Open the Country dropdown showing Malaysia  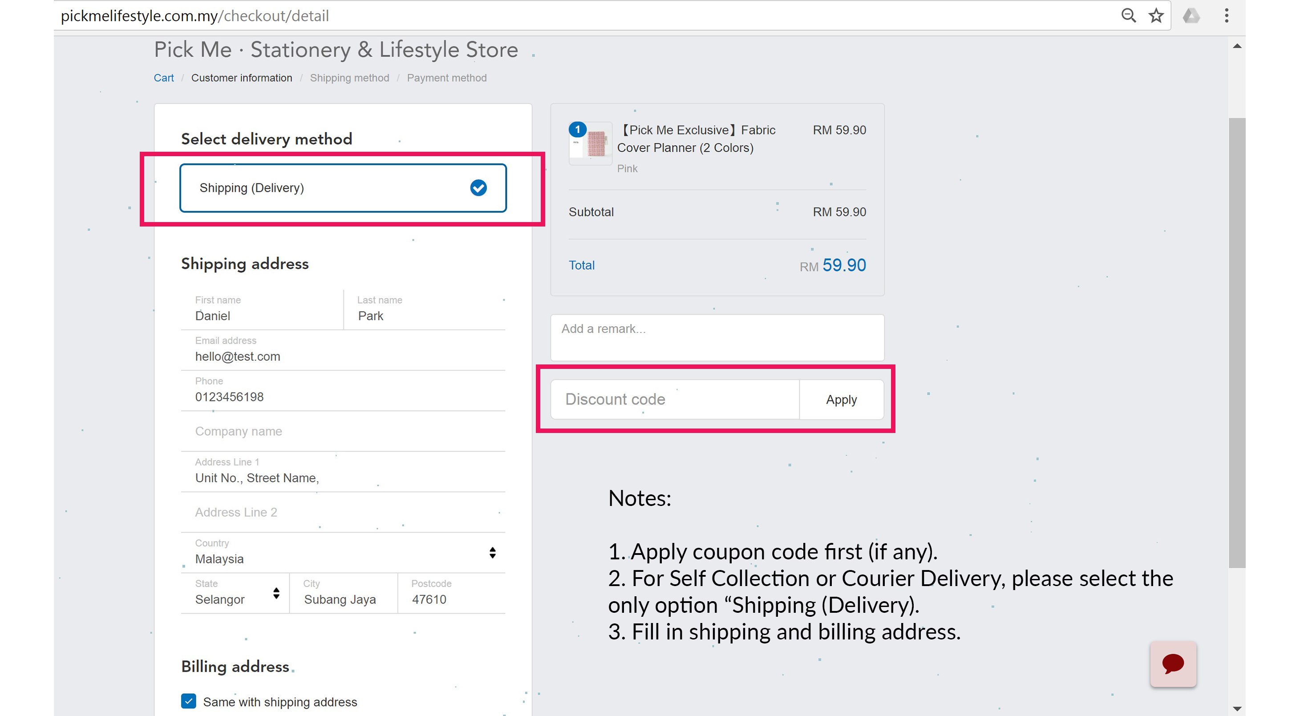[343, 553]
